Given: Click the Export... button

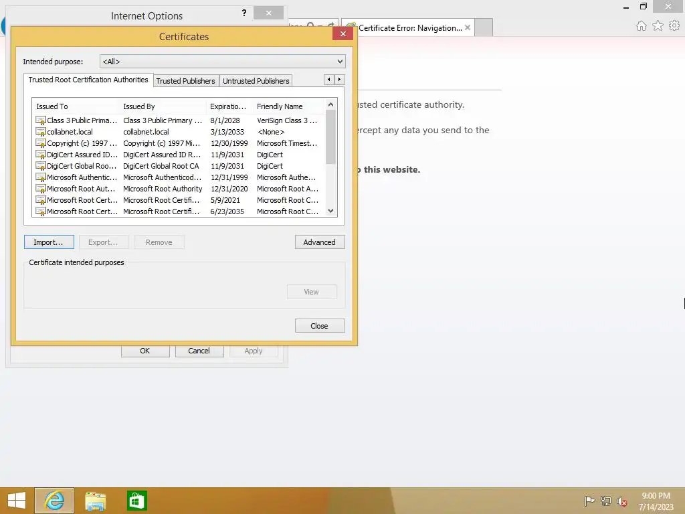Looking at the screenshot, I should 104,242.
